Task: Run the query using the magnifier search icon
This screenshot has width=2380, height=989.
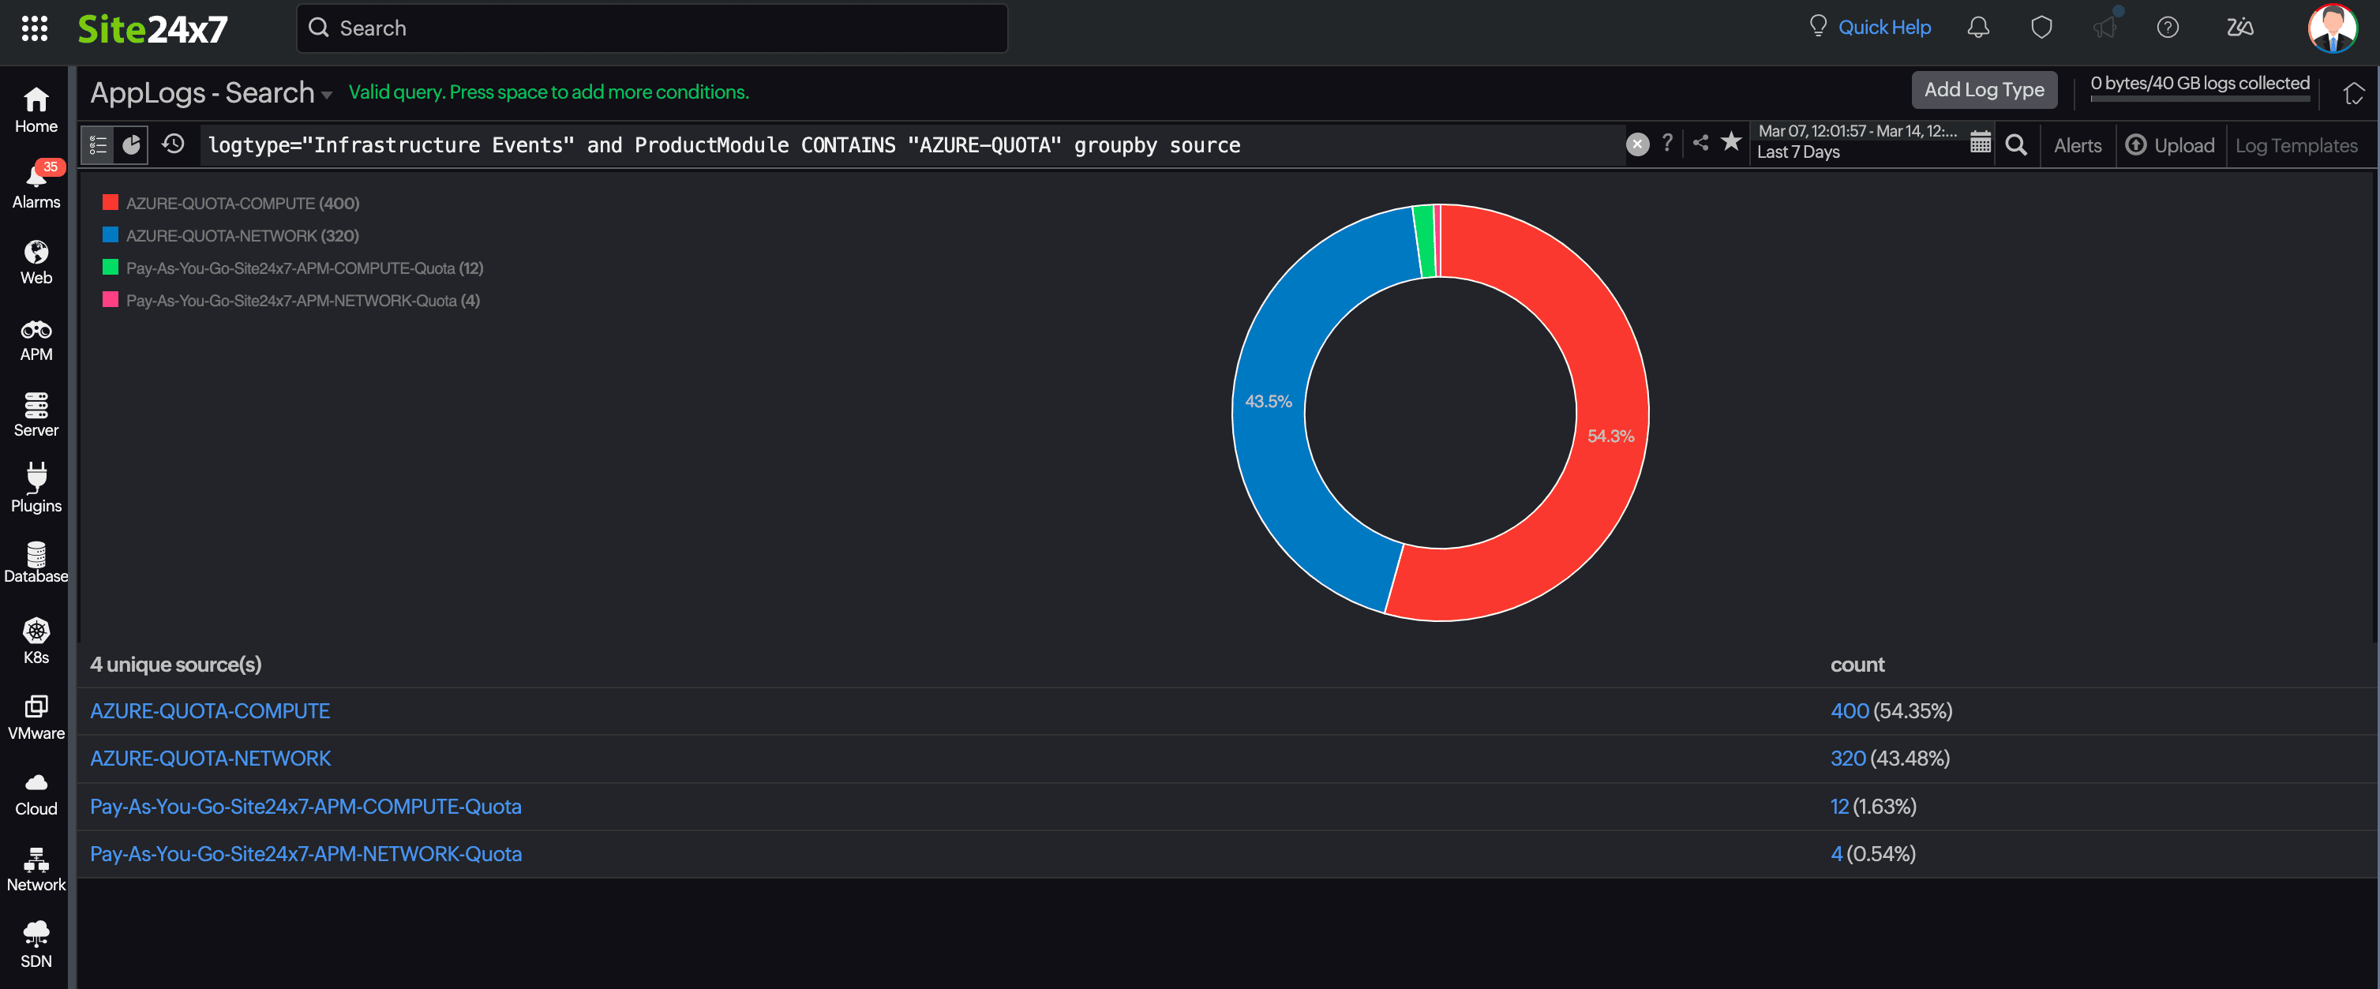Action: tap(2017, 145)
